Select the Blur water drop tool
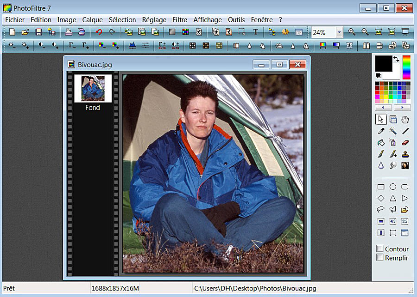 click(x=381, y=166)
